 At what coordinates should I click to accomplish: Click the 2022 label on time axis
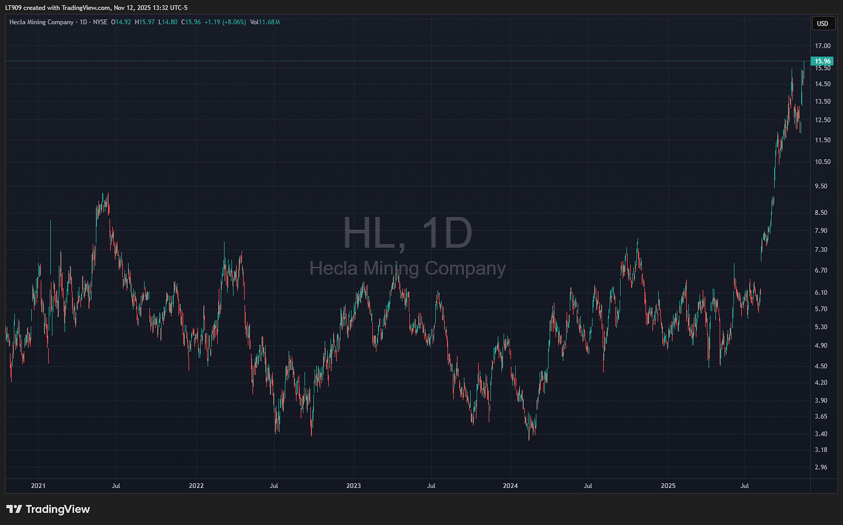pyautogui.click(x=196, y=486)
